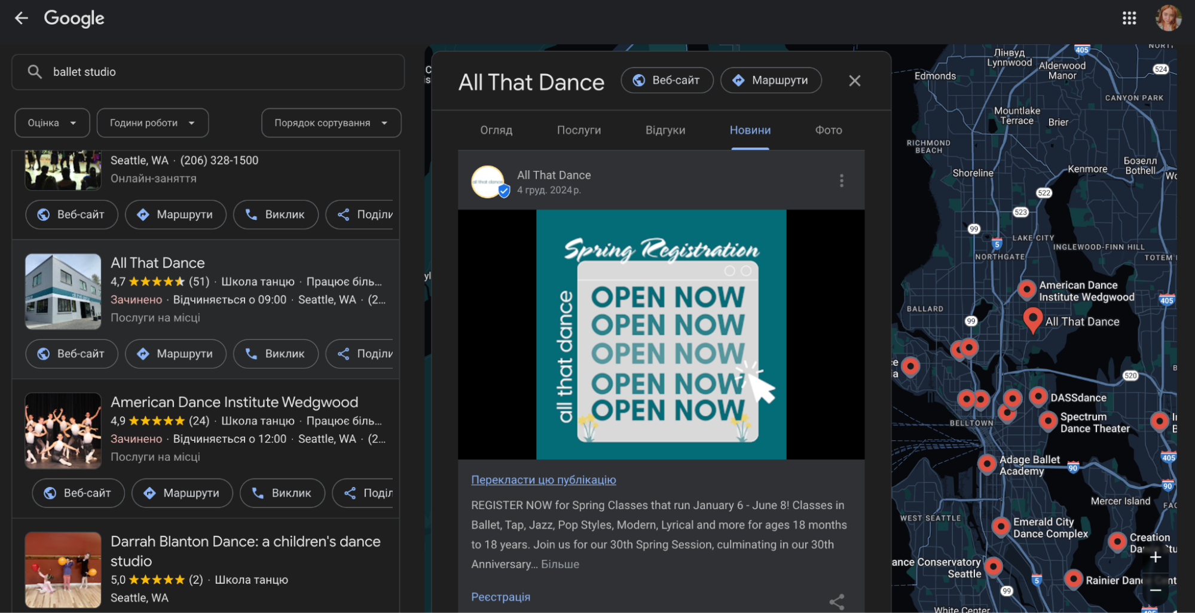Click the All That Dance post profile logo
Screen dimensions: 1195x613
coord(489,182)
